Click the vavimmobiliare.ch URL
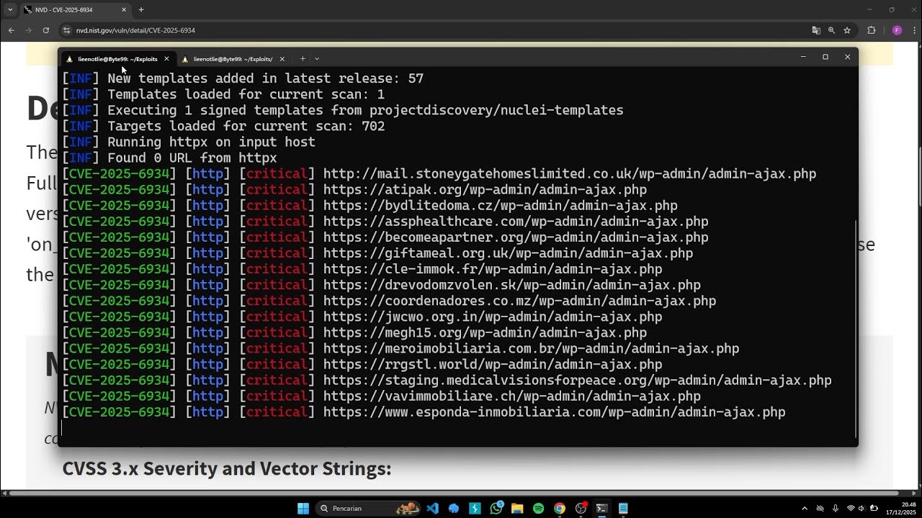 (x=512, y=396)
